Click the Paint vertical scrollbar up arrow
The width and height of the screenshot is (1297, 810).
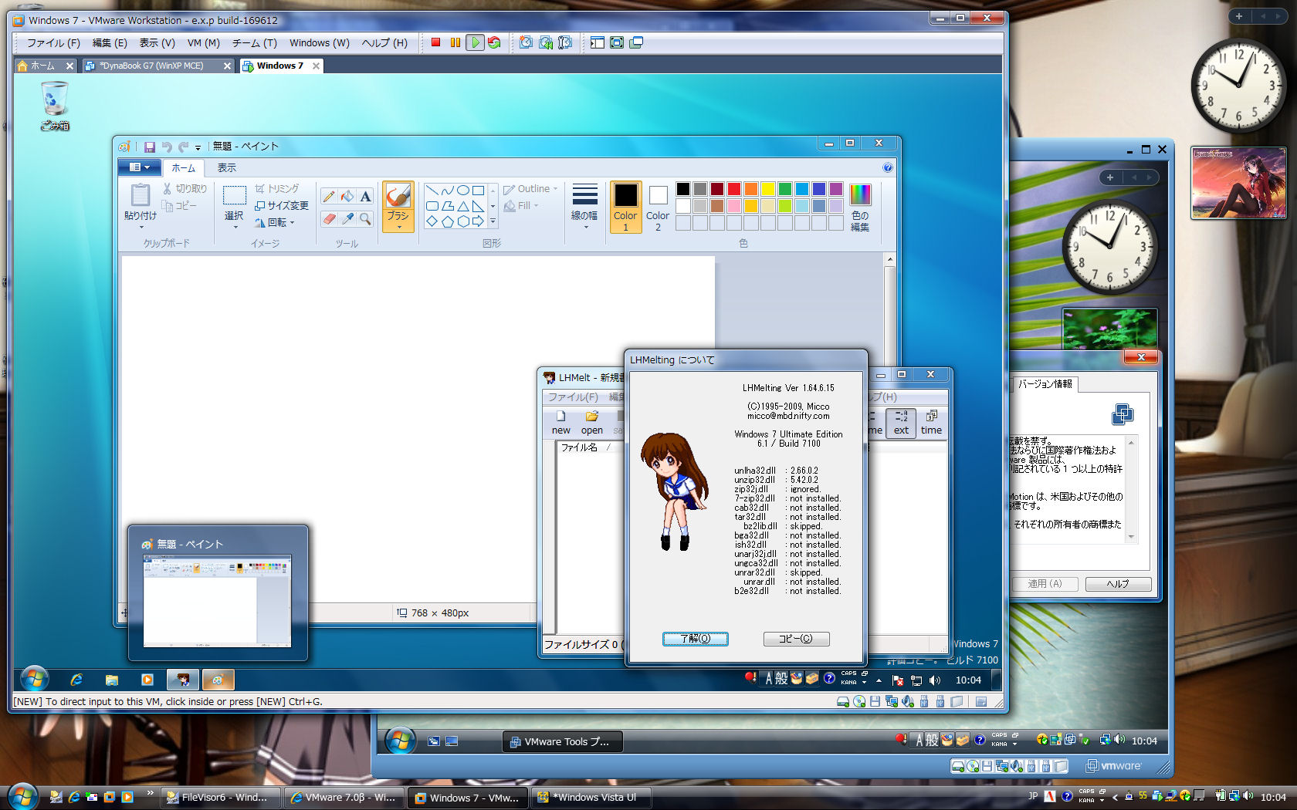[x=889, y=260]
